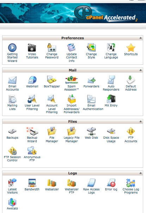Collapse the Preferences section
Image resolution: width=146 pixels, height=213 pixels.
[141, 38]
